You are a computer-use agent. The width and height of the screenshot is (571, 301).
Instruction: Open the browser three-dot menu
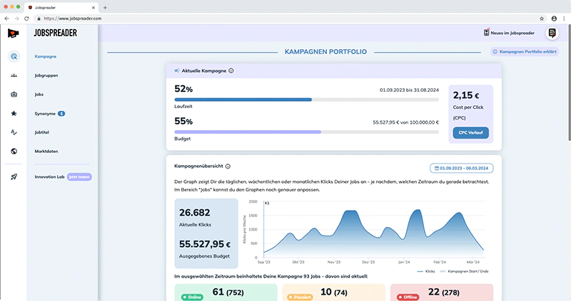(564, 19)
